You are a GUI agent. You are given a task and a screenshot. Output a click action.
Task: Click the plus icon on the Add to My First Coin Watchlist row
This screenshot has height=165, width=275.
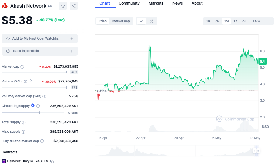tap(72, 39)
